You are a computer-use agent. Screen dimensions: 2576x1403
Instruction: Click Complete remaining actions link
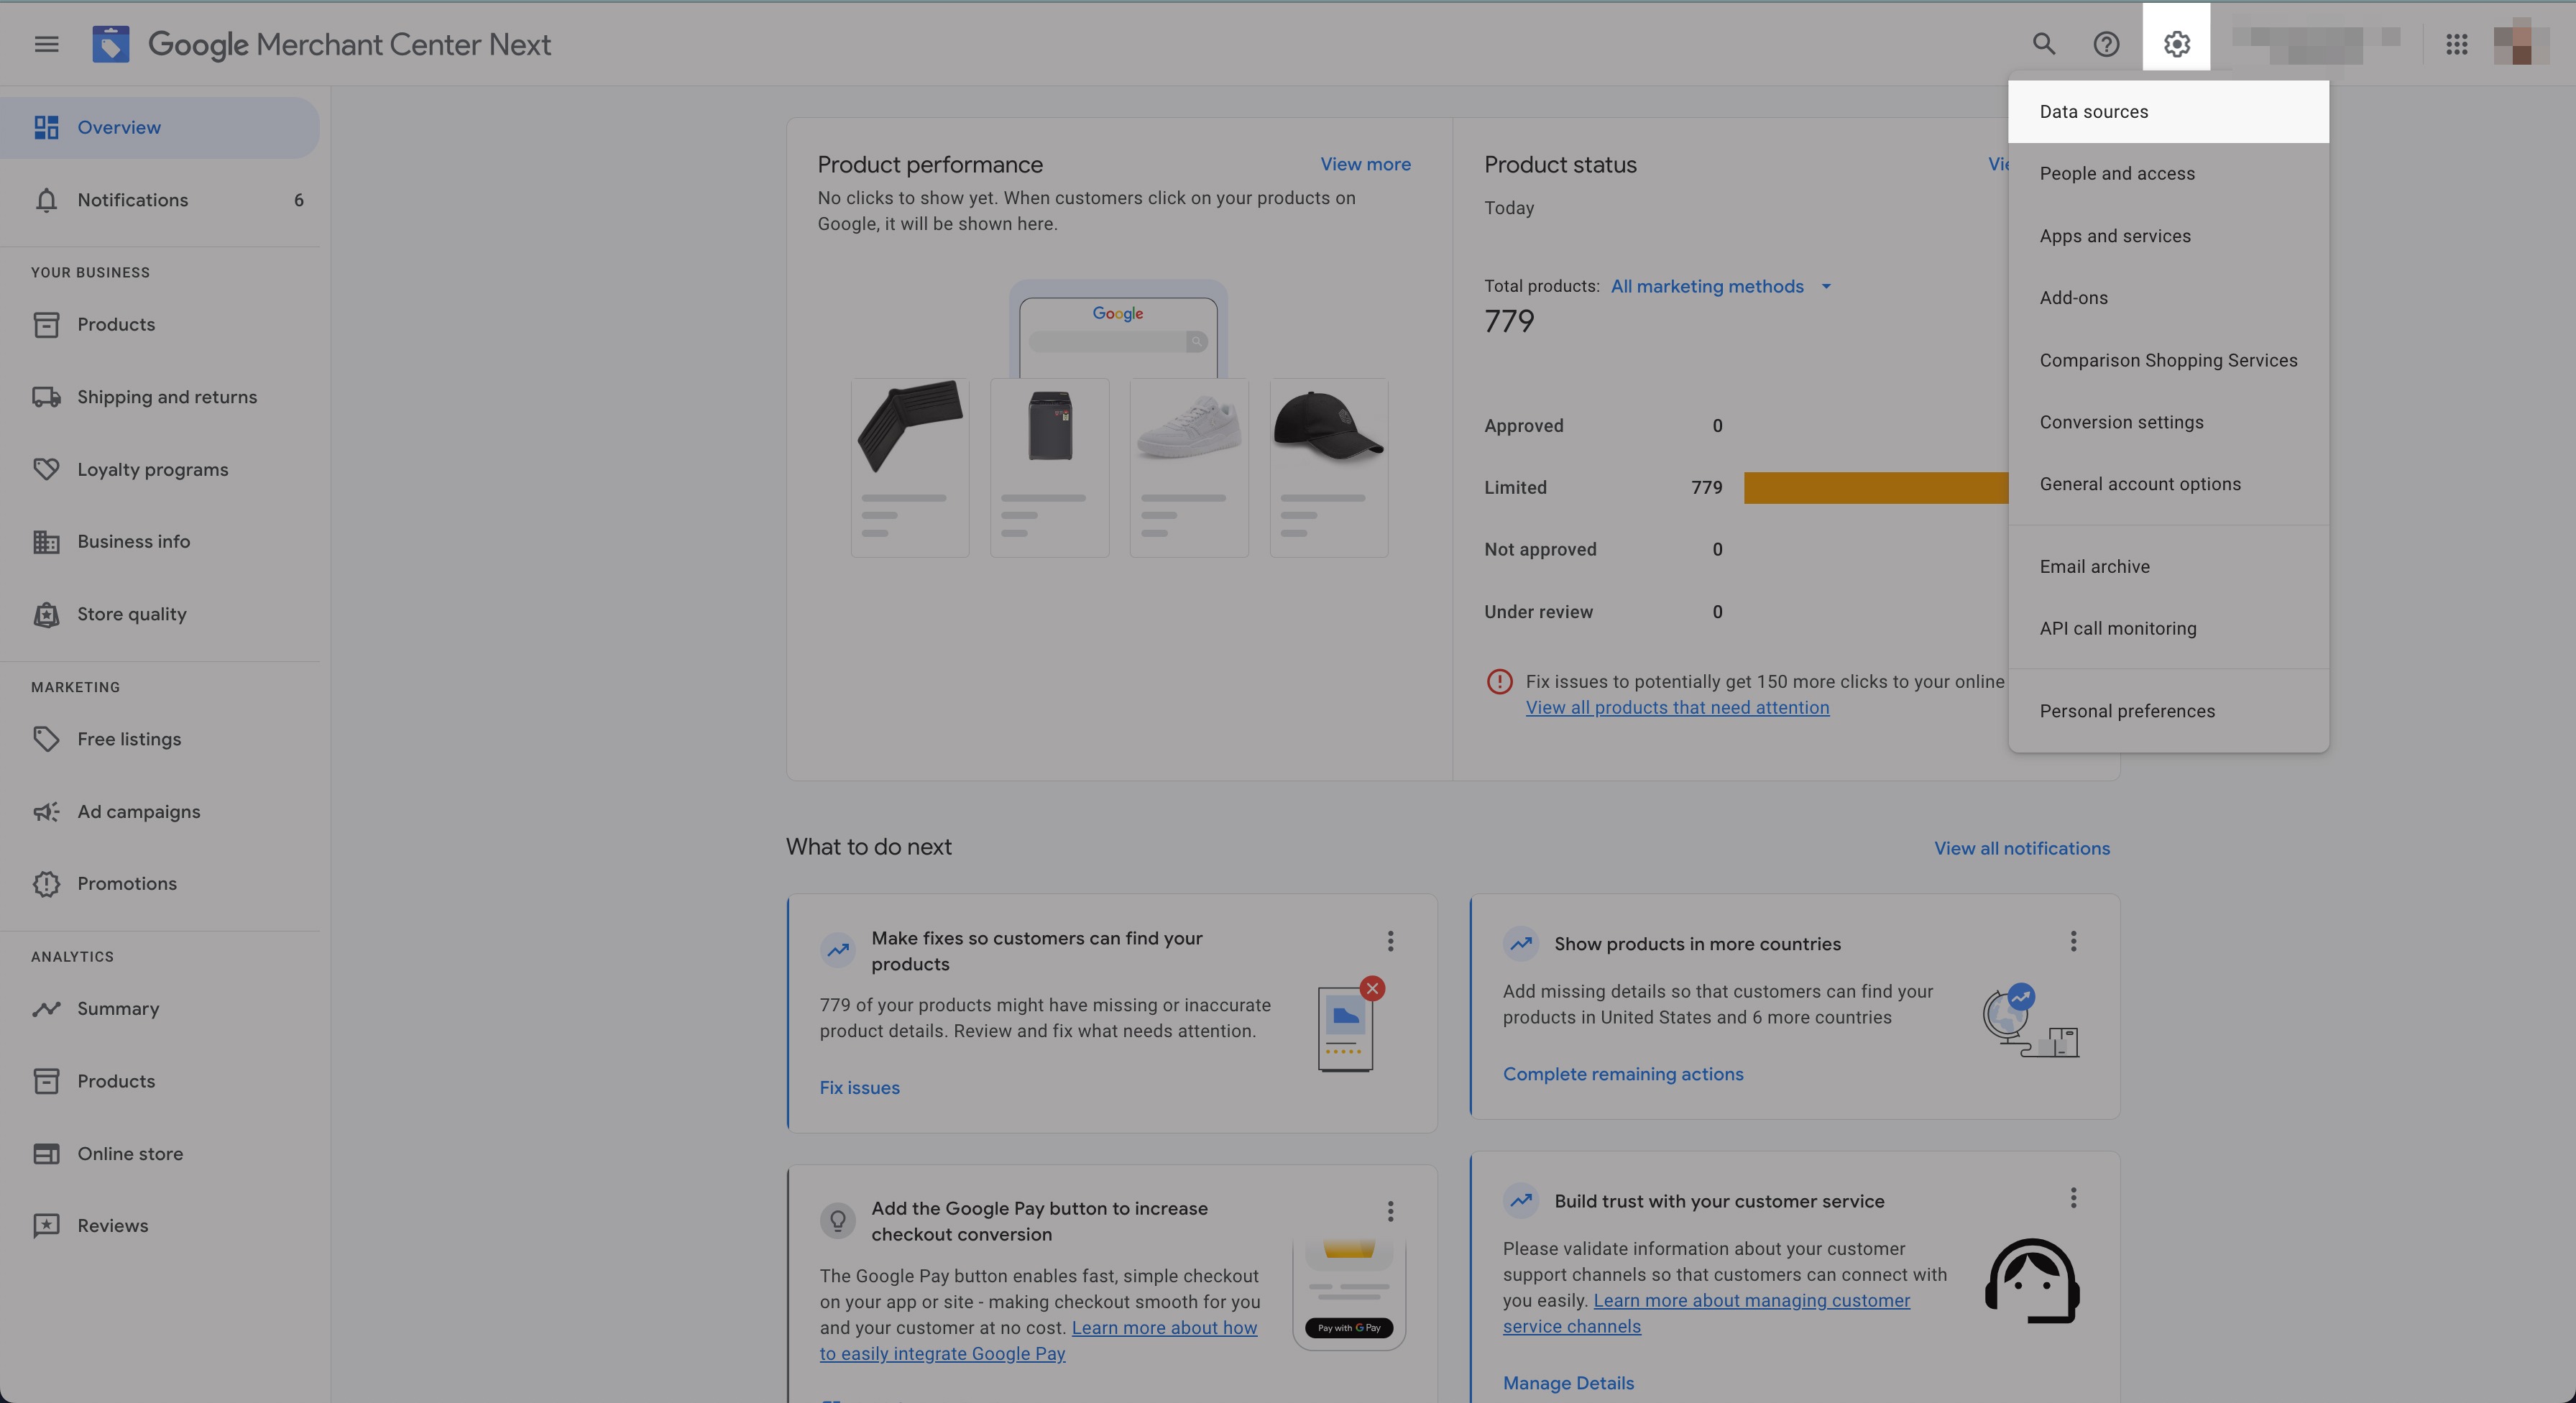coord(1623,1074)
